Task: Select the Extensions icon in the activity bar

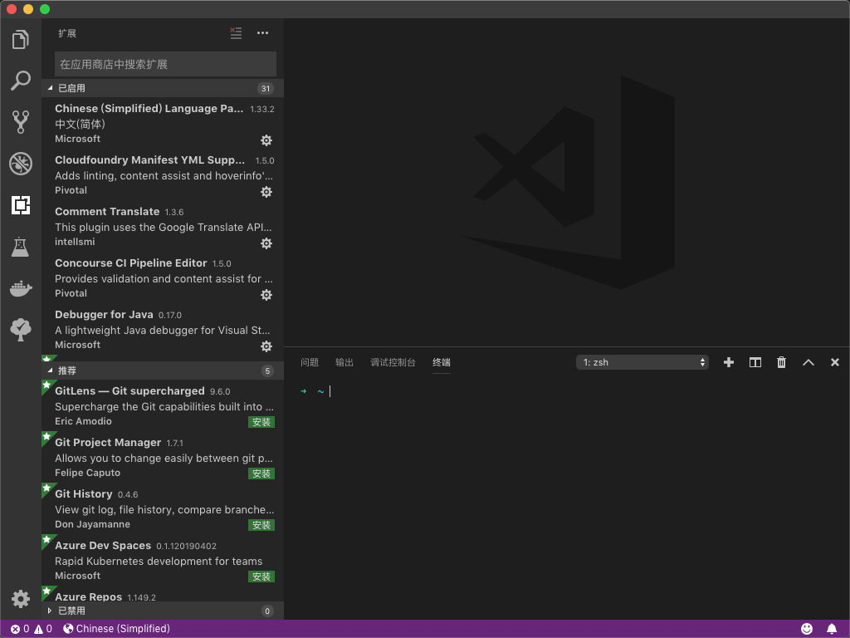Action: [x=20, y=204]
